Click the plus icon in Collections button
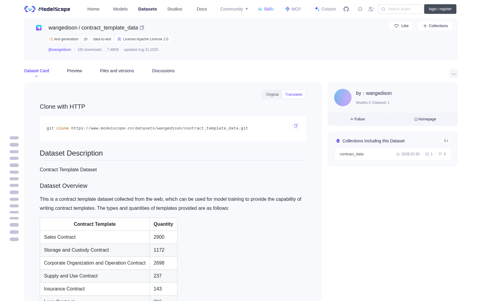This screenshot has height=301, width=482. point(425,26)
